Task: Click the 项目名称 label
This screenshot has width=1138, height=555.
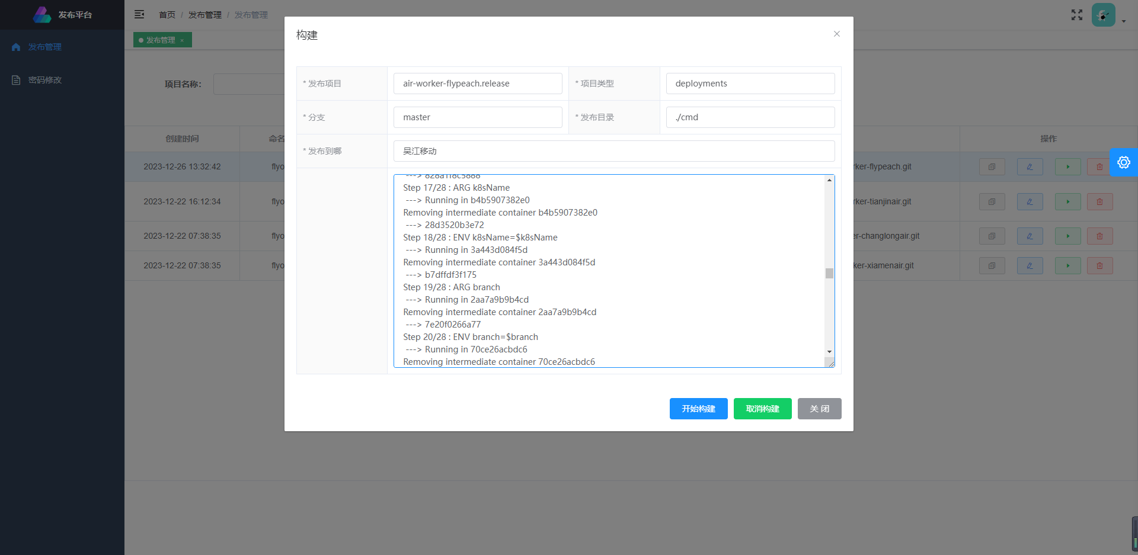Action: tap(183, 84)
